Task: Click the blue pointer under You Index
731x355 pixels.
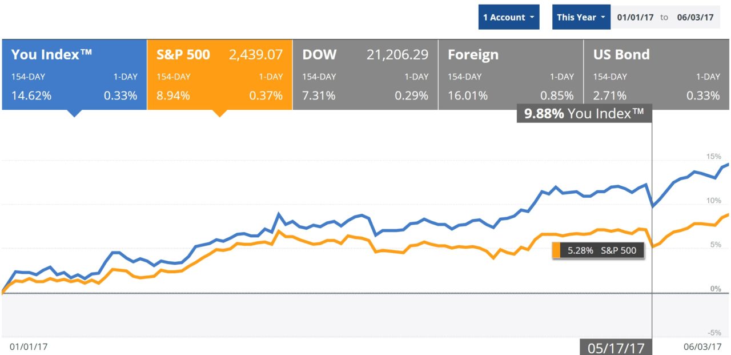Action: pos(74,113)
